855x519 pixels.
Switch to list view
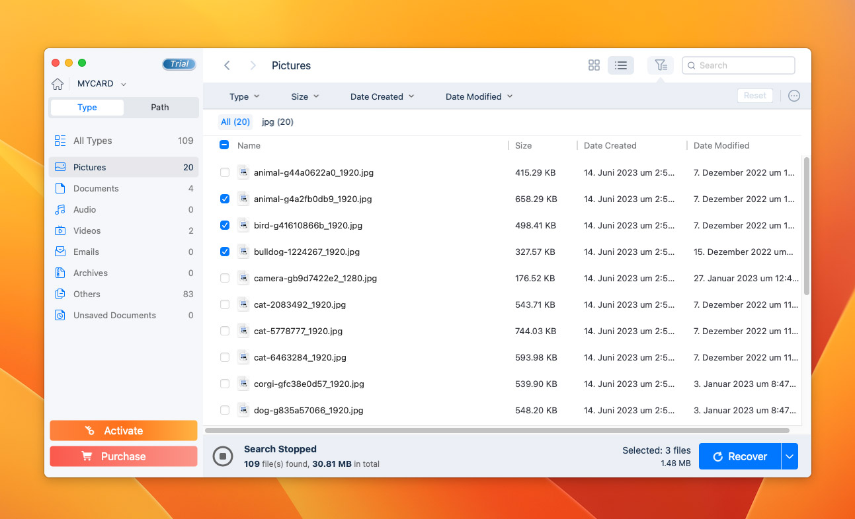620,65
